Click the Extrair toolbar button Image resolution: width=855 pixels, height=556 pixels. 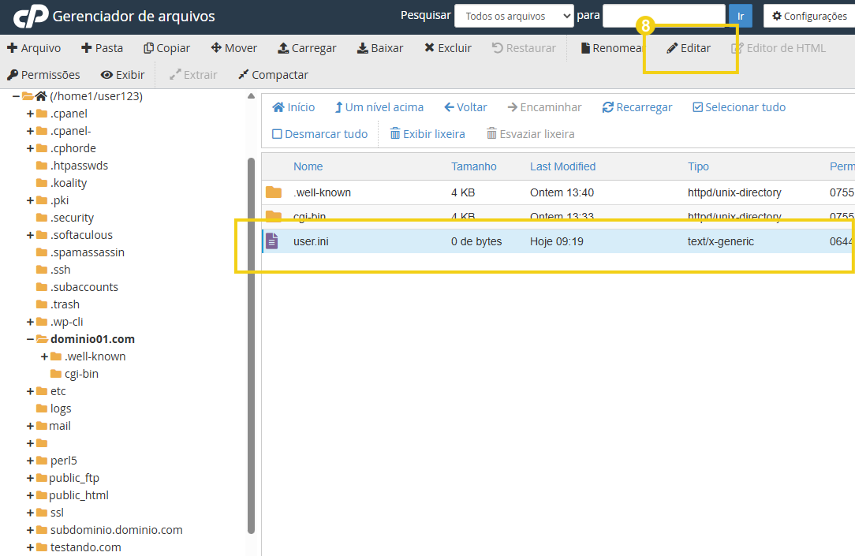[x=193, y=75]
